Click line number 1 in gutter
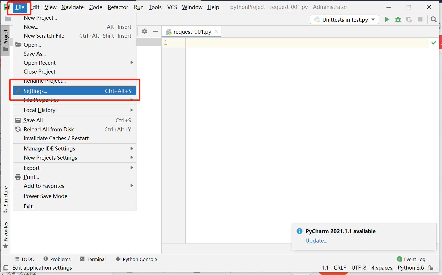The height and width of the screenshot is (275, 442). 166,43
